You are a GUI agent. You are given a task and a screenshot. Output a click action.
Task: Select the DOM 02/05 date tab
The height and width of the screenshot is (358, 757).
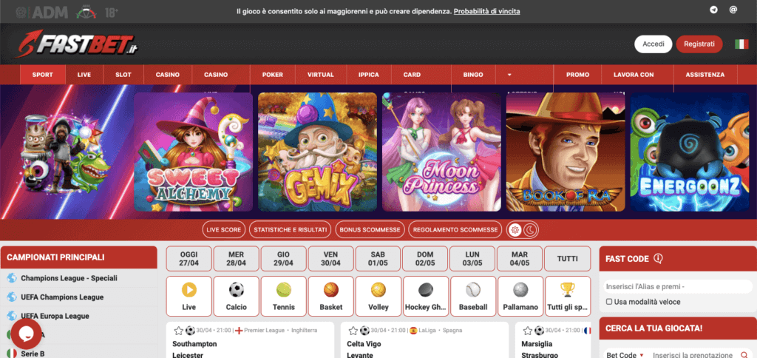click(425, 258)
